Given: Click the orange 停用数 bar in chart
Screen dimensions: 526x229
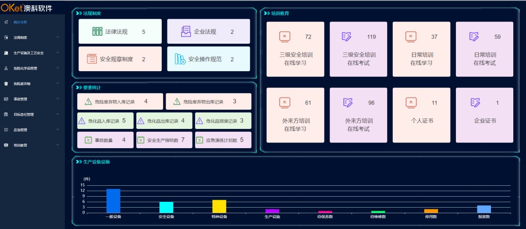Looking at the screenshot, I should pos(431,211).
